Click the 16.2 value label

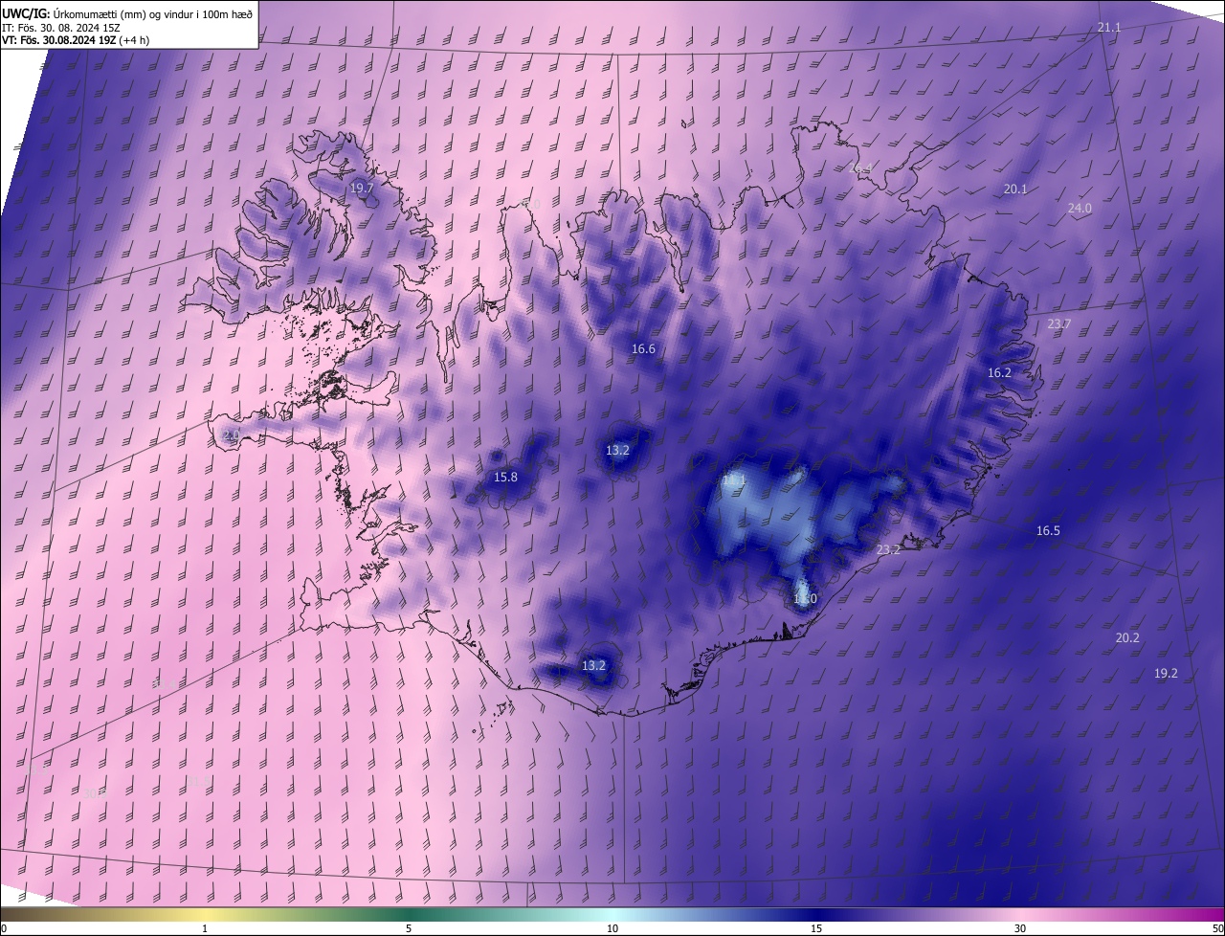pyautogui.click(x=999, y=373)
